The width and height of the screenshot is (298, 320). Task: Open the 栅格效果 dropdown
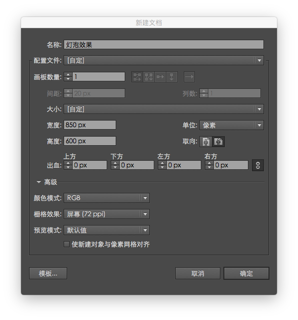(x=107, y=214)
